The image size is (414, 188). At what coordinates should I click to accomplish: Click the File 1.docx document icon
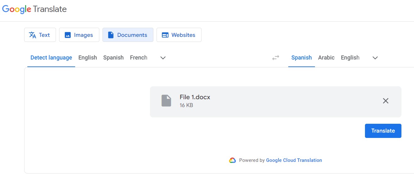166,101
